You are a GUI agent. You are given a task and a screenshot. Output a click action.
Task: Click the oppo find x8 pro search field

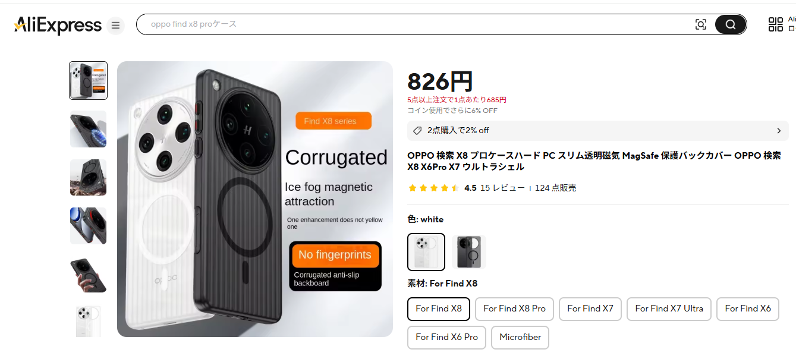point(416,24)
